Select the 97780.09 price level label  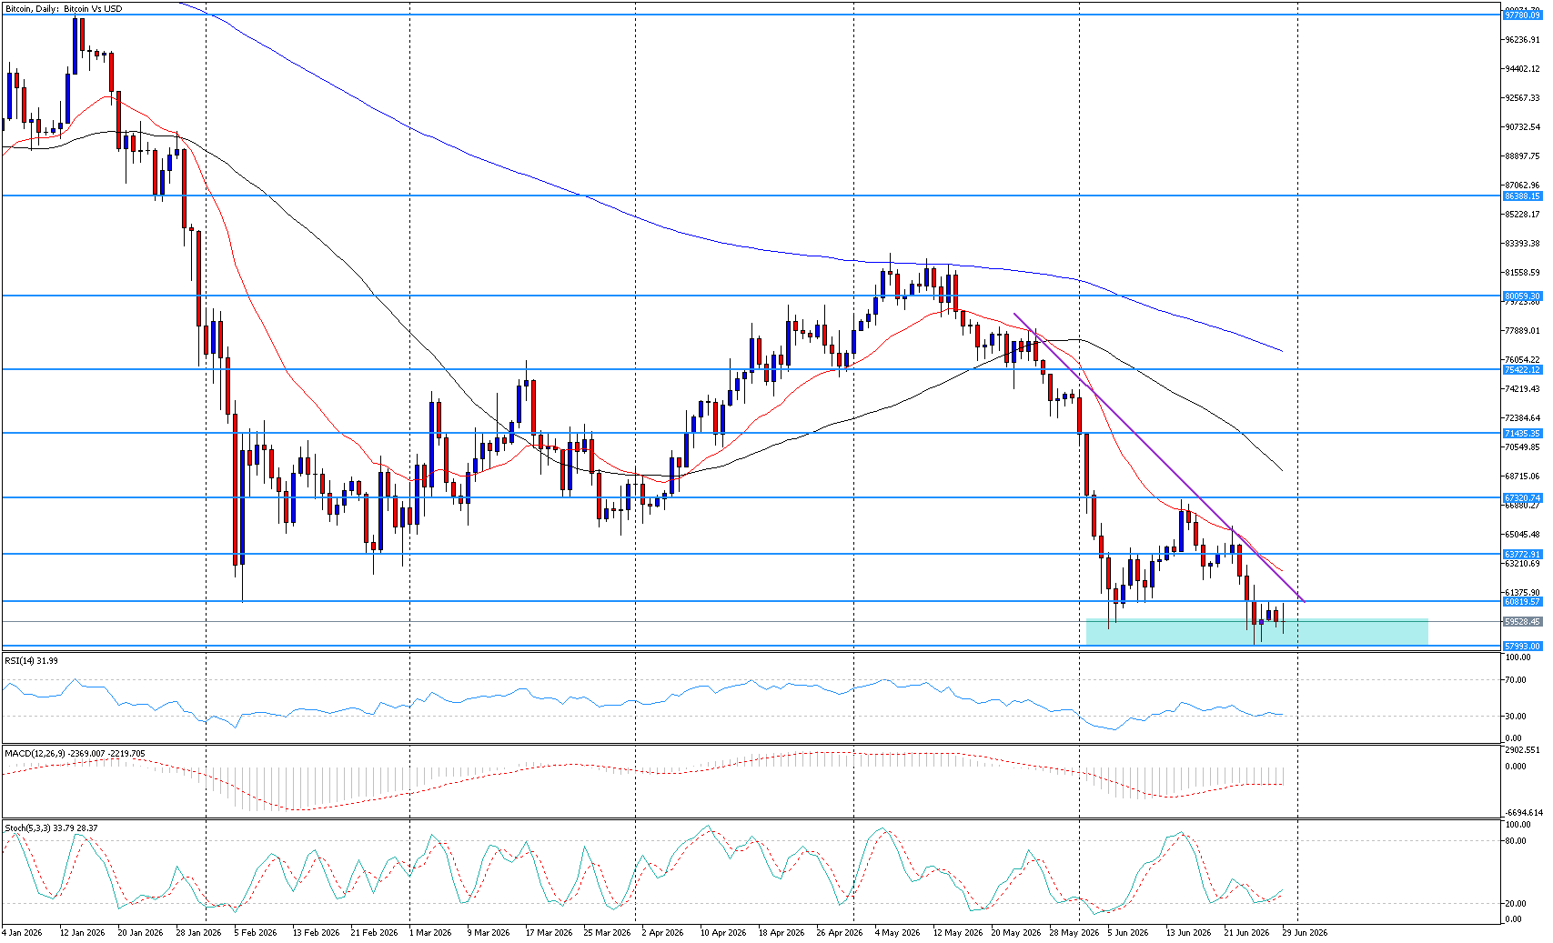point(1522,15)
